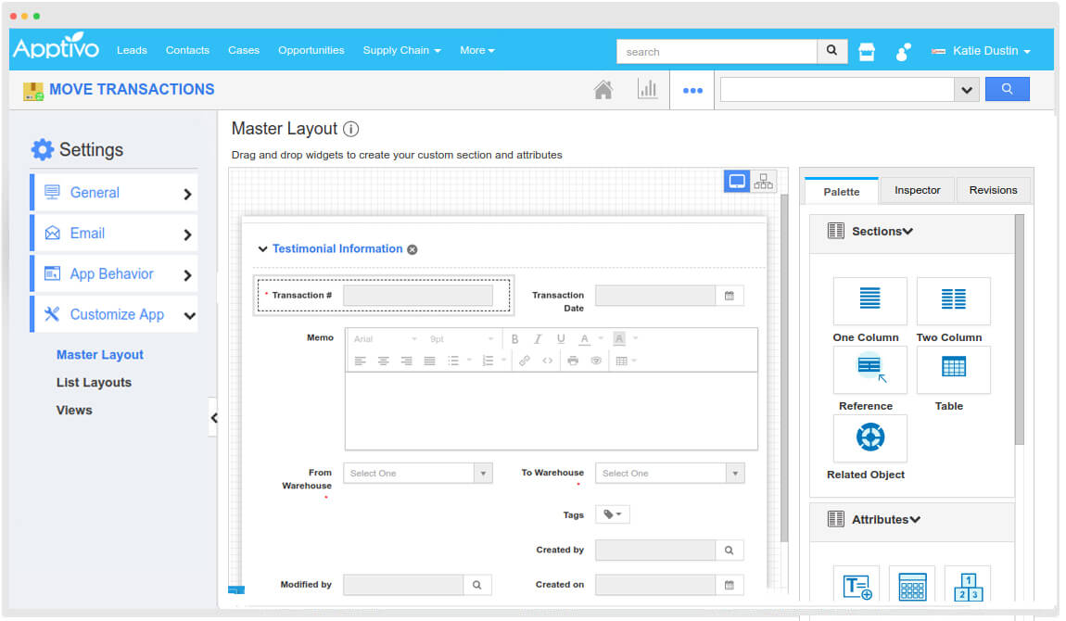Select the Two Column section widget
Image resolution: width=1066 pixels, height=621 pixels.
click(x=953, y=300)
